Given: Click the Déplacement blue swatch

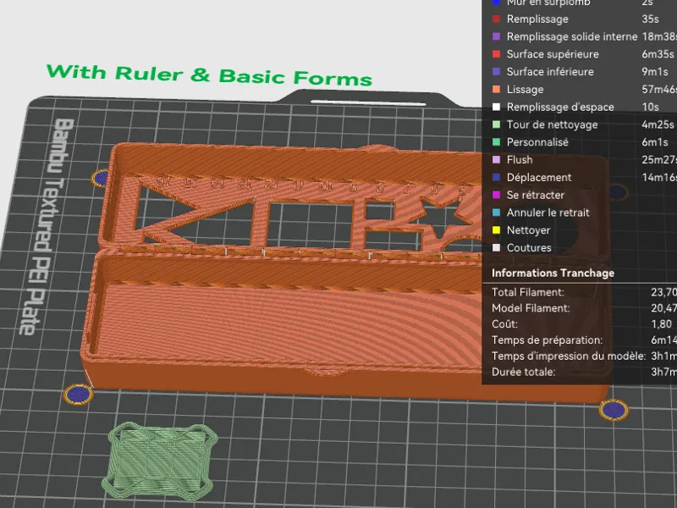Looking at the screenshot, I should [496, 178].
